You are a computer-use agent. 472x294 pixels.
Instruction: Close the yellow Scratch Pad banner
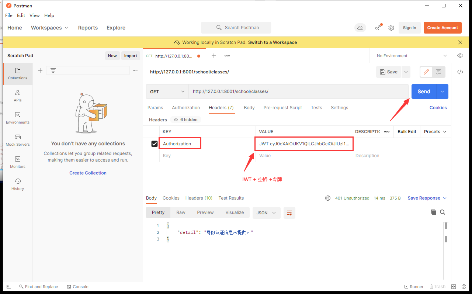click(x=460, y=42)
